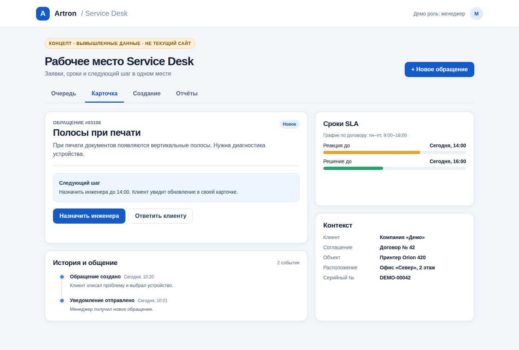Switch to the Создание tab

[147, 94]
